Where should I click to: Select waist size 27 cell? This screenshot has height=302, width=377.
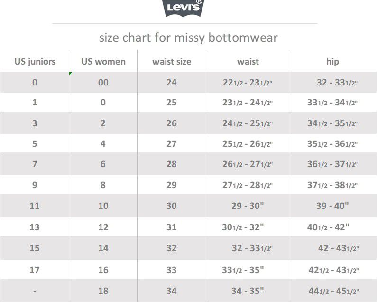172,143
